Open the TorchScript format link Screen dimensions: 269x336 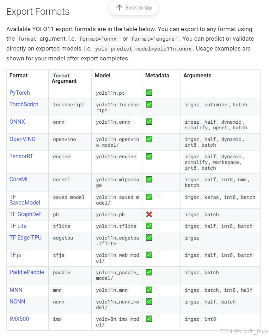coord(24,104)
